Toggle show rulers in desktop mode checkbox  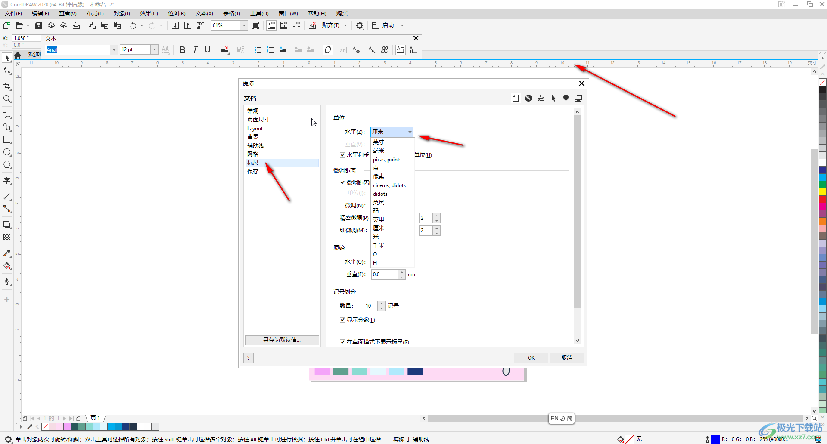point(342,342)
